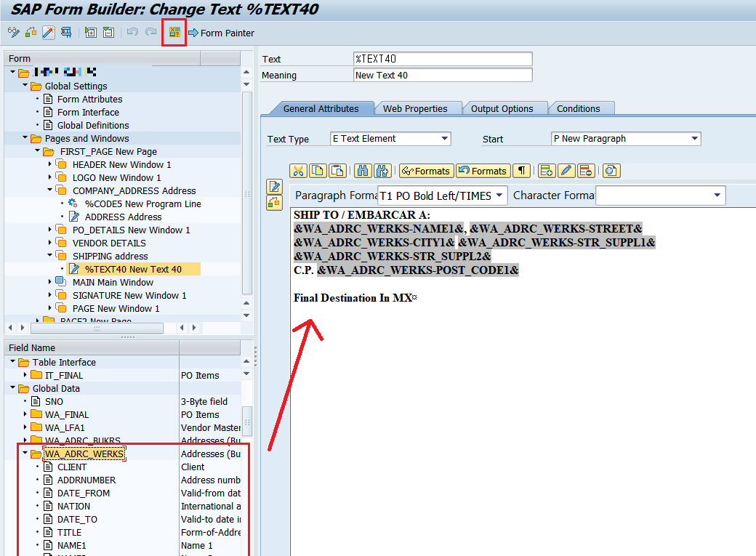Click the scissors Cut icon in text editor

299,171
